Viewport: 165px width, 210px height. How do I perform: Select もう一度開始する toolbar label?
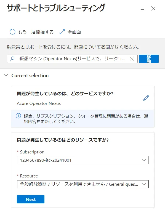[36, 32]
